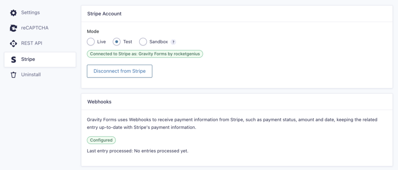The image size is (398, 170).
Task: Click the Test radio label text
Action: point(127,42)
